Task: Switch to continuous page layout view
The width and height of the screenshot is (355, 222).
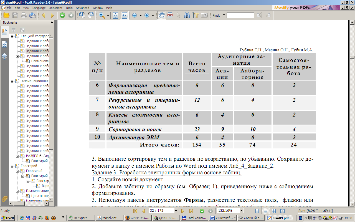Action: 265,211
